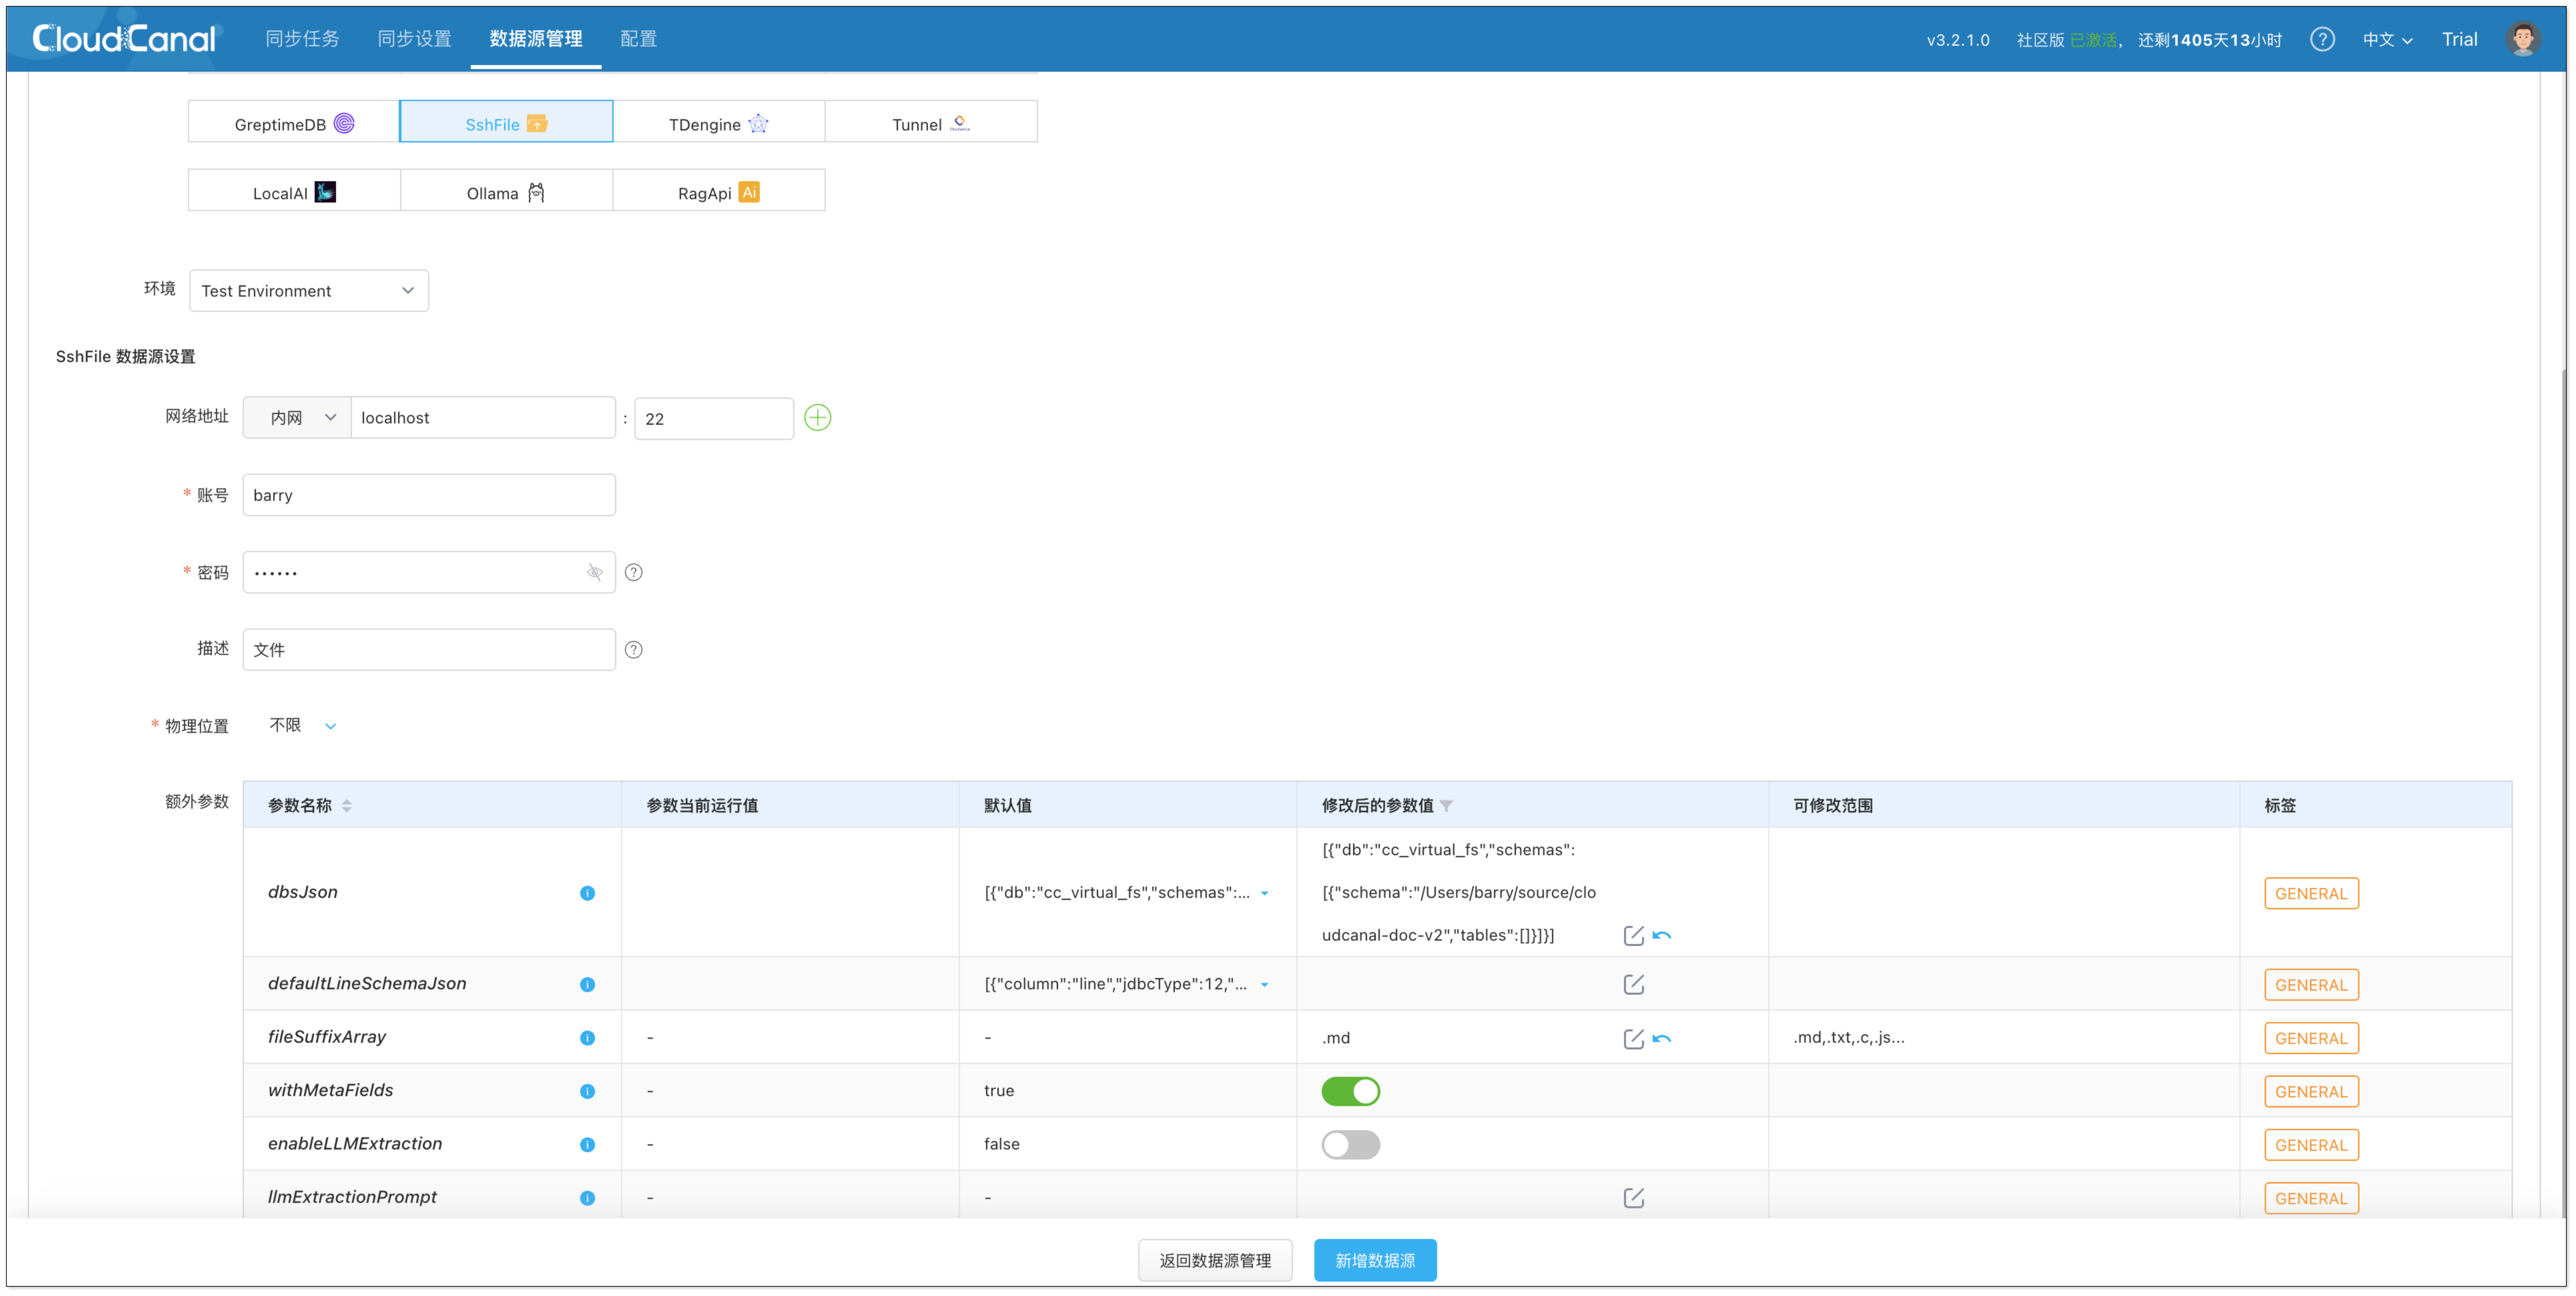
Task: Open the 内网 network type dropdown
Action: (x=297, y=418)
